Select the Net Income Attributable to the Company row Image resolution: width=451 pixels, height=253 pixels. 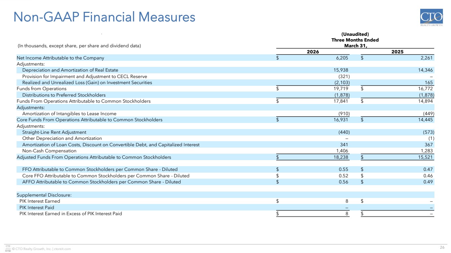tap(61, 58)
